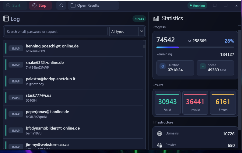242x153 pixels.
Task: Click the play icon inside Start
Action: tap(8, 5)
